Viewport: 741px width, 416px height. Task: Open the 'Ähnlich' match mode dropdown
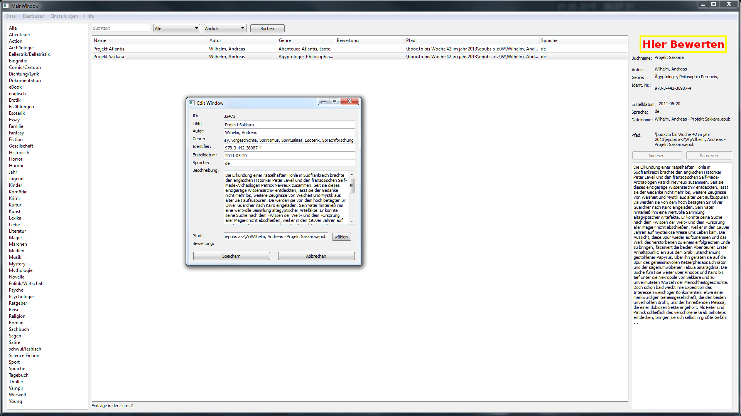click(x=225, y=28)
